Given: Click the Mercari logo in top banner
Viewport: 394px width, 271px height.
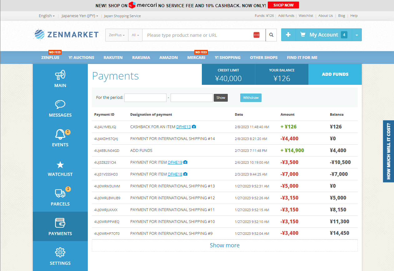Looking at the screenshot, I should pyautogui.click(x=143, y=5).
